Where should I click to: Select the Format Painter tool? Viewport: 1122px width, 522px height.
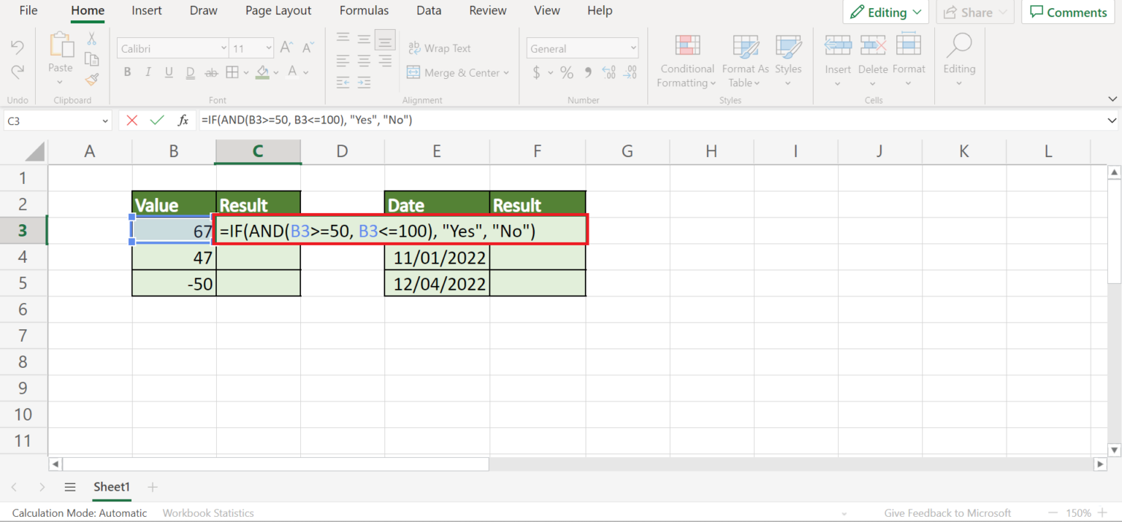pos(92,80)
